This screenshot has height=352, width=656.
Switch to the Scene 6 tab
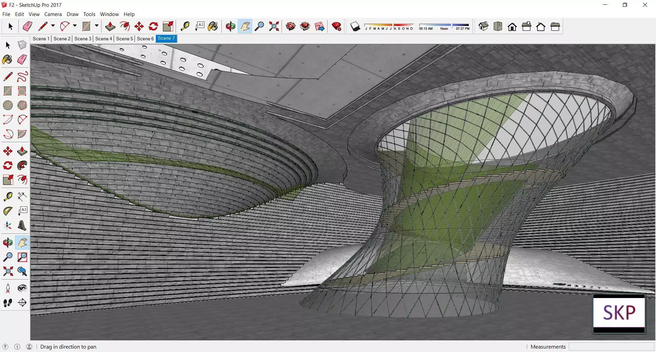click(145, 39)
